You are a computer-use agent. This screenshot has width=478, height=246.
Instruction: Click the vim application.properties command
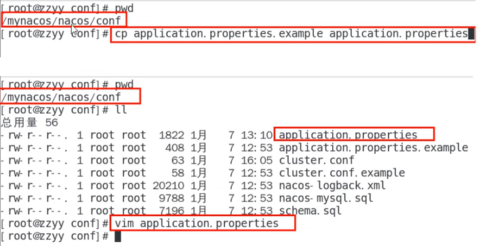click(x=197, y=224)
